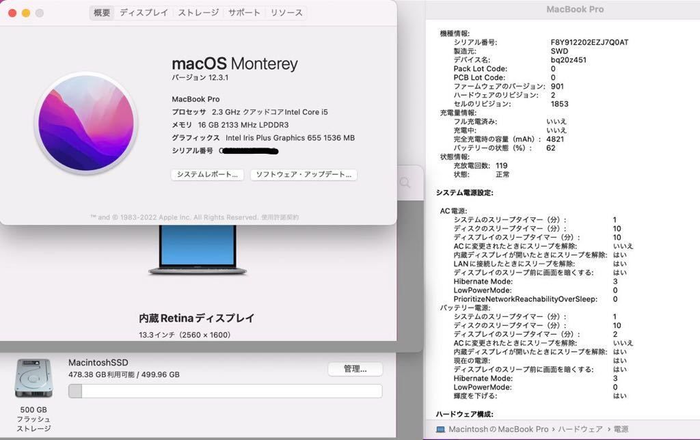Close the About This Mac window
Viewport: 700px width, 440px height.
[x=12, y=13]
